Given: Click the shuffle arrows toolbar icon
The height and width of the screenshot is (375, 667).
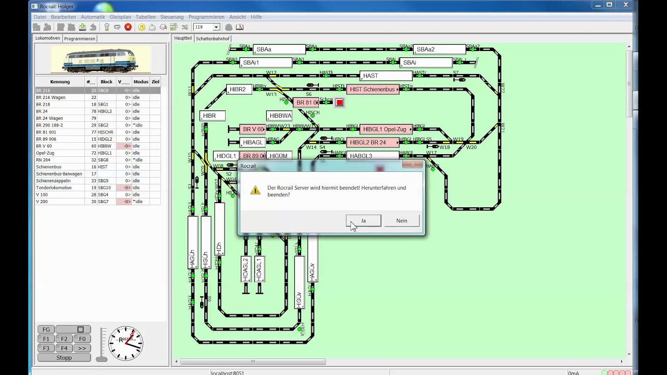Looking at the screenshot, I should coord(185,27).
